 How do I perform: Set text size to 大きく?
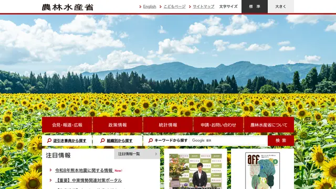[281, 6]
